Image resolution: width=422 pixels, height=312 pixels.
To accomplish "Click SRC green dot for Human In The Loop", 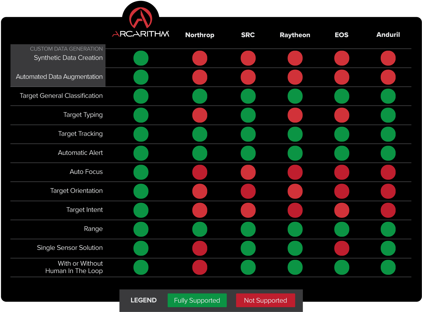I will pos(248,268).
